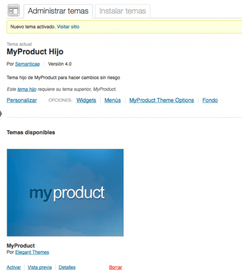Open the Menús options link

(112, 100)
